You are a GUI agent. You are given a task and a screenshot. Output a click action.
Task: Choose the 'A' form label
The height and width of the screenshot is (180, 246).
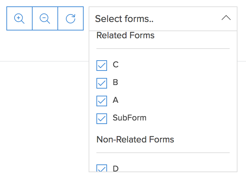(x=116, y=100)
